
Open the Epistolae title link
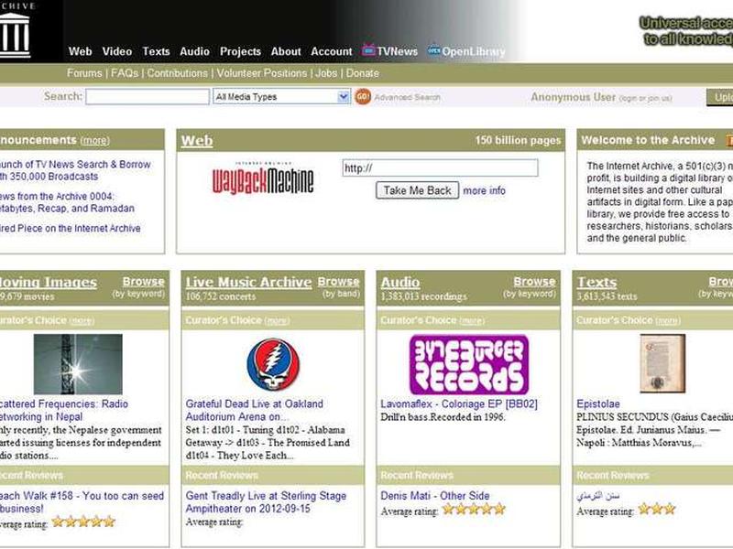598,404
